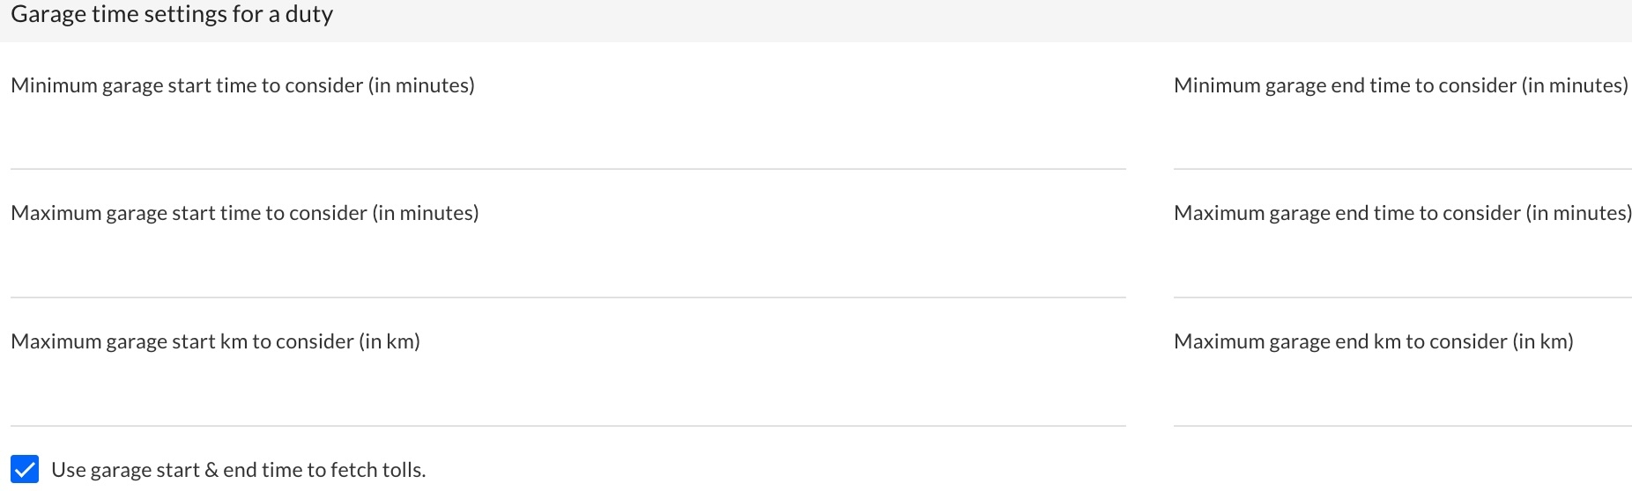Click the underline beneath Minimum garage start time field

coord(568,169)
